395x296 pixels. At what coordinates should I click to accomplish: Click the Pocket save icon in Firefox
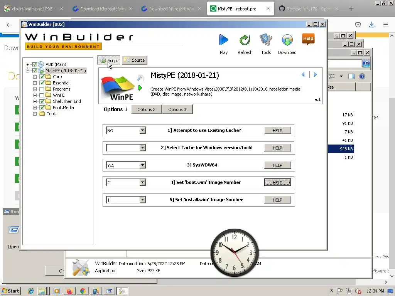coord(358,24)
